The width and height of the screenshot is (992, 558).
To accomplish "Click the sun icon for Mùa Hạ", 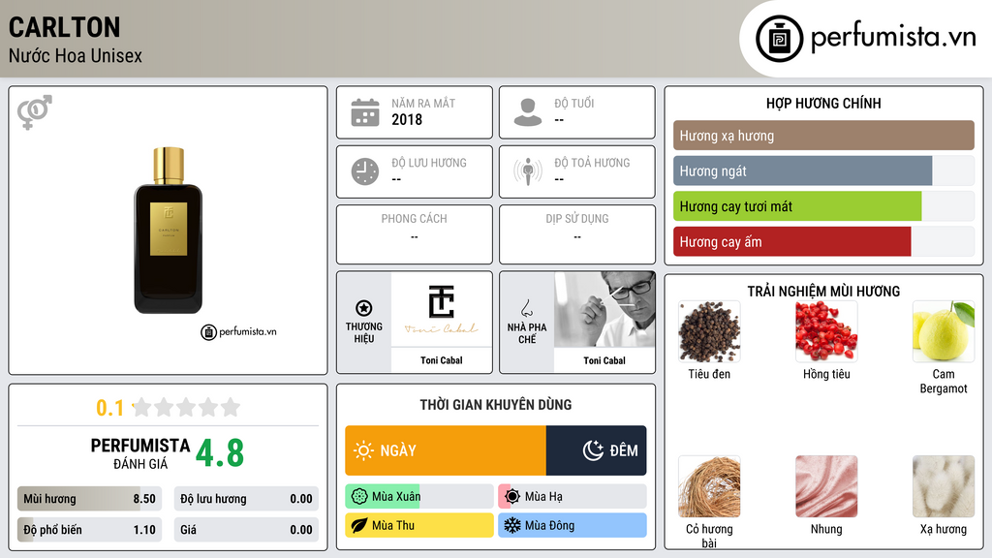I will coord(512,497).
